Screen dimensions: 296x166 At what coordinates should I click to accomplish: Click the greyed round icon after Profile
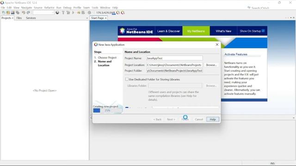click(89, 12)
